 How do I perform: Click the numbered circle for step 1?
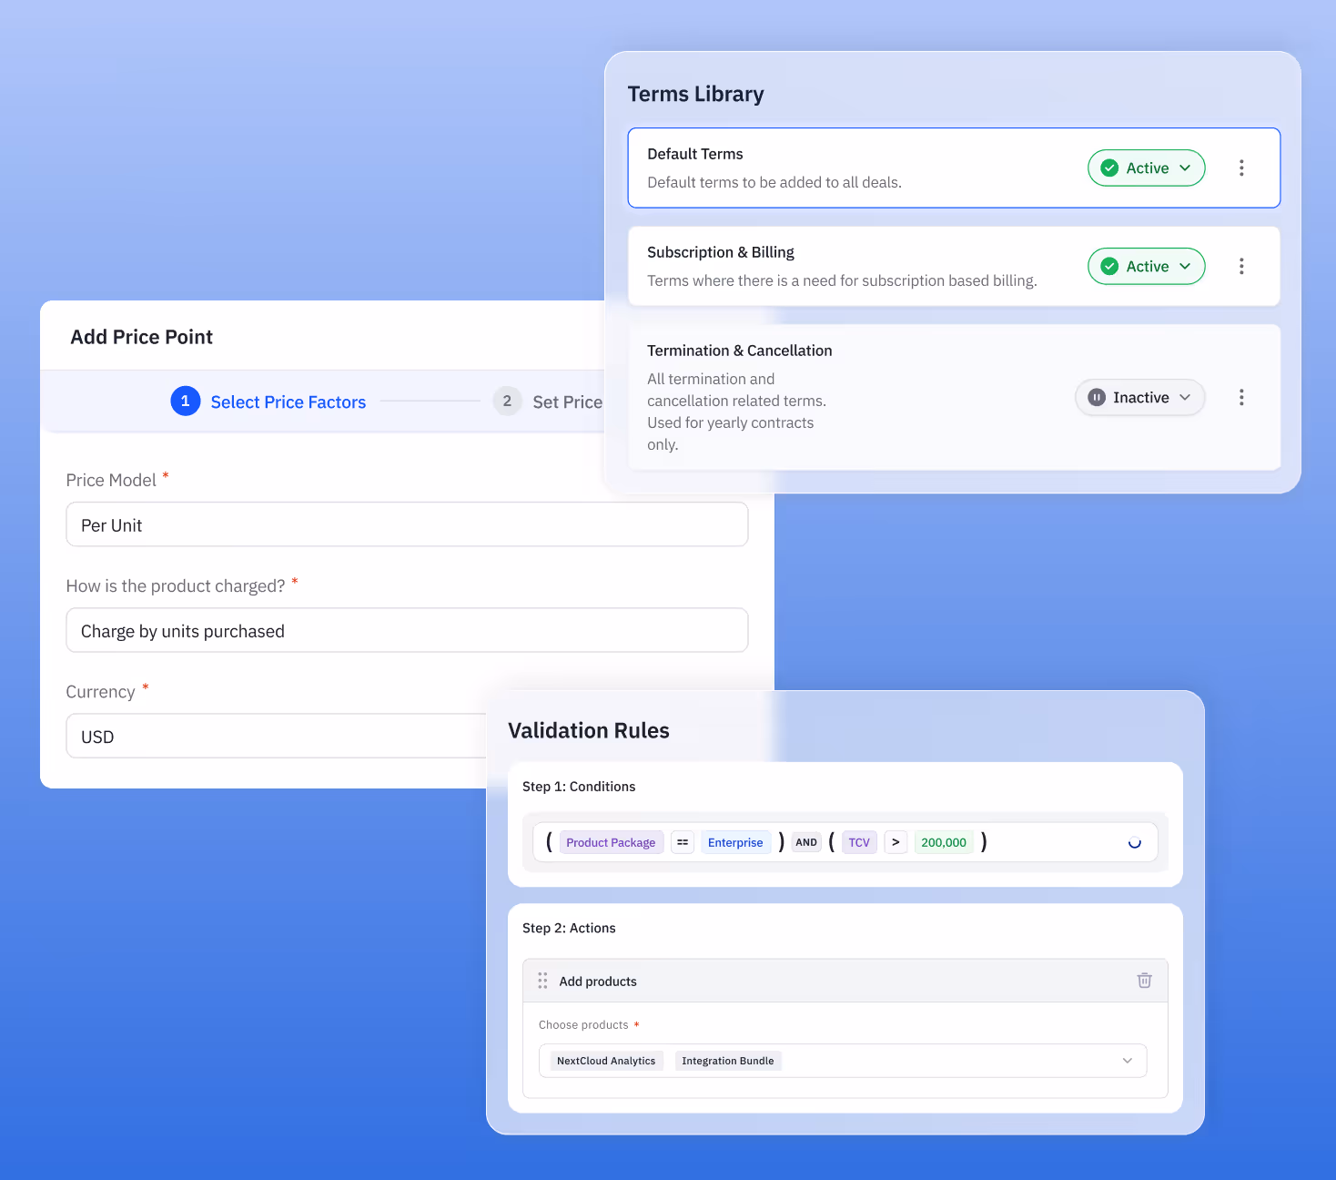[x=185, y=401]
